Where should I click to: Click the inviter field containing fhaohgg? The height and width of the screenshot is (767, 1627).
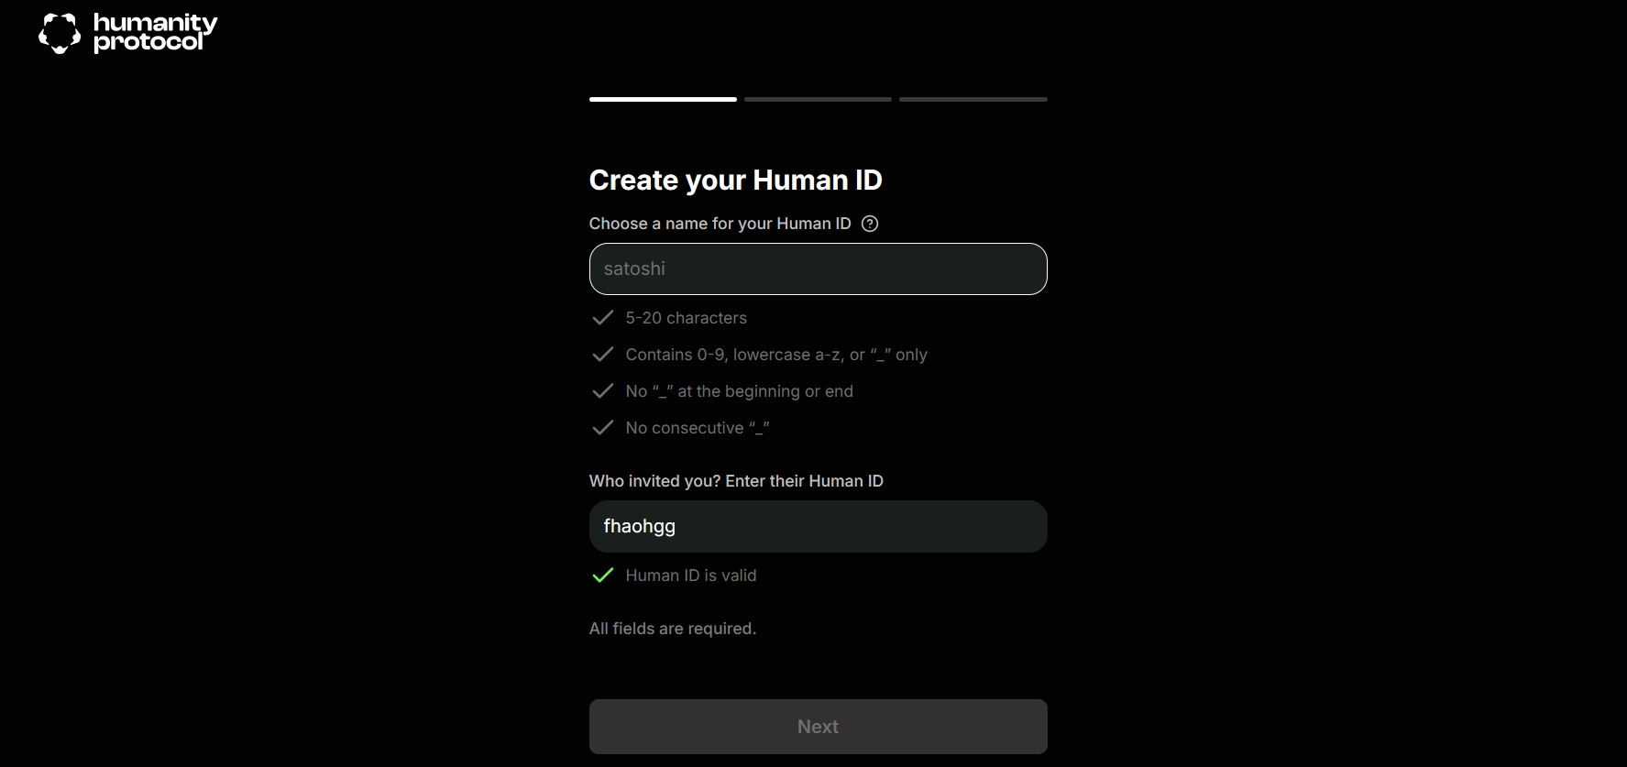818,526
